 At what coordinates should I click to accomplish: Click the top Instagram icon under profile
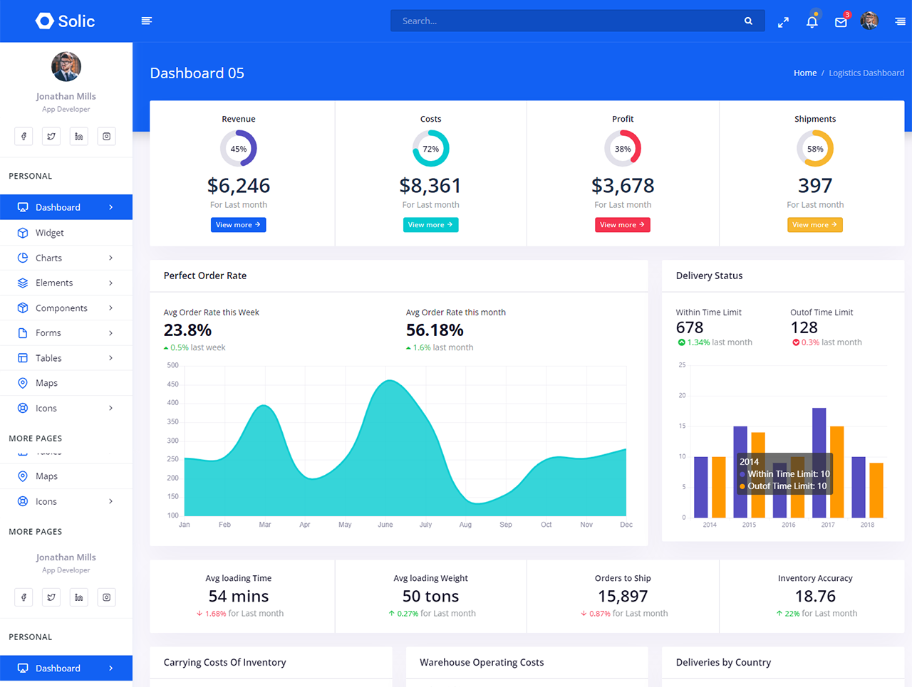coord(106,137)
